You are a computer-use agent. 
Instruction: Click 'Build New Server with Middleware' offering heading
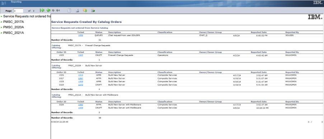click(x=102, y=95)
